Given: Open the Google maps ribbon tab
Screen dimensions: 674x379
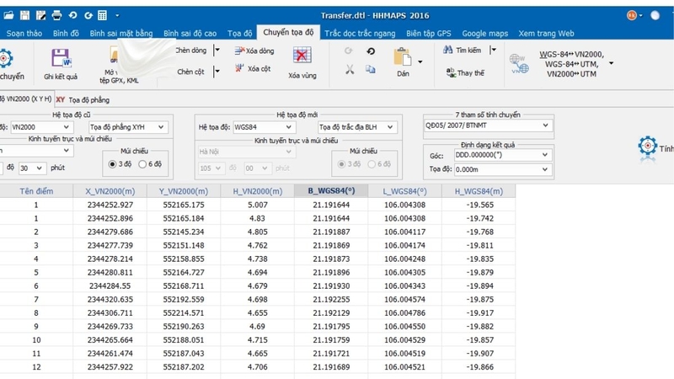Looking at the screenshot, I should [x=485, y=34].
